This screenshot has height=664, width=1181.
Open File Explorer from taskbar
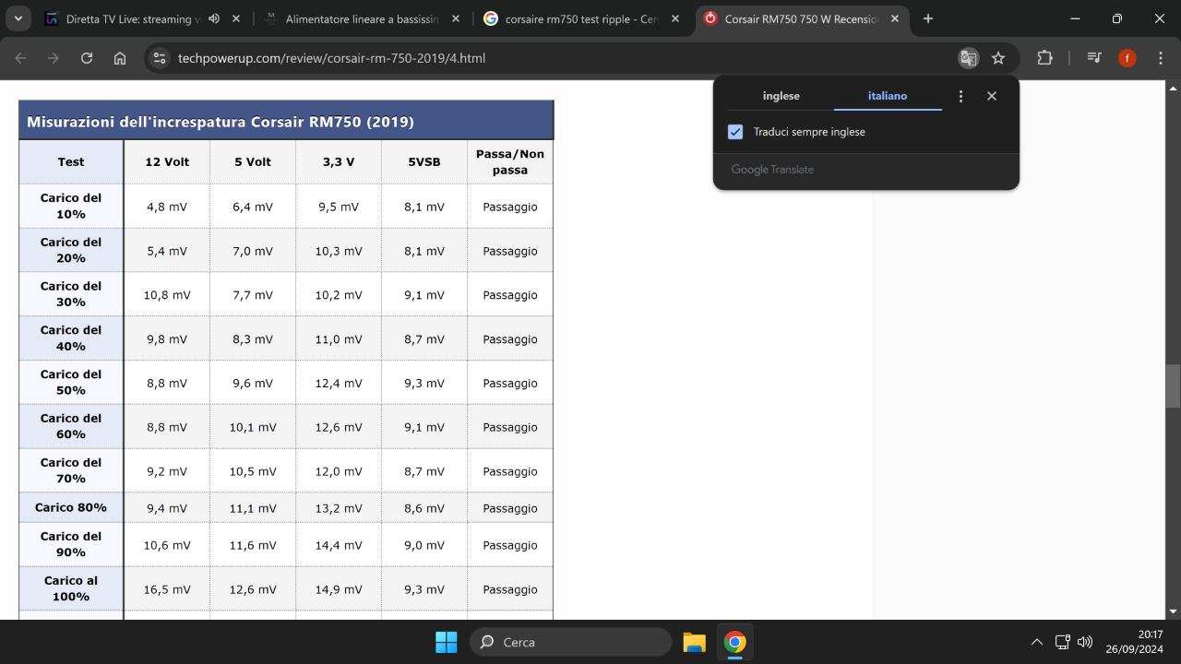coord(694,642)
